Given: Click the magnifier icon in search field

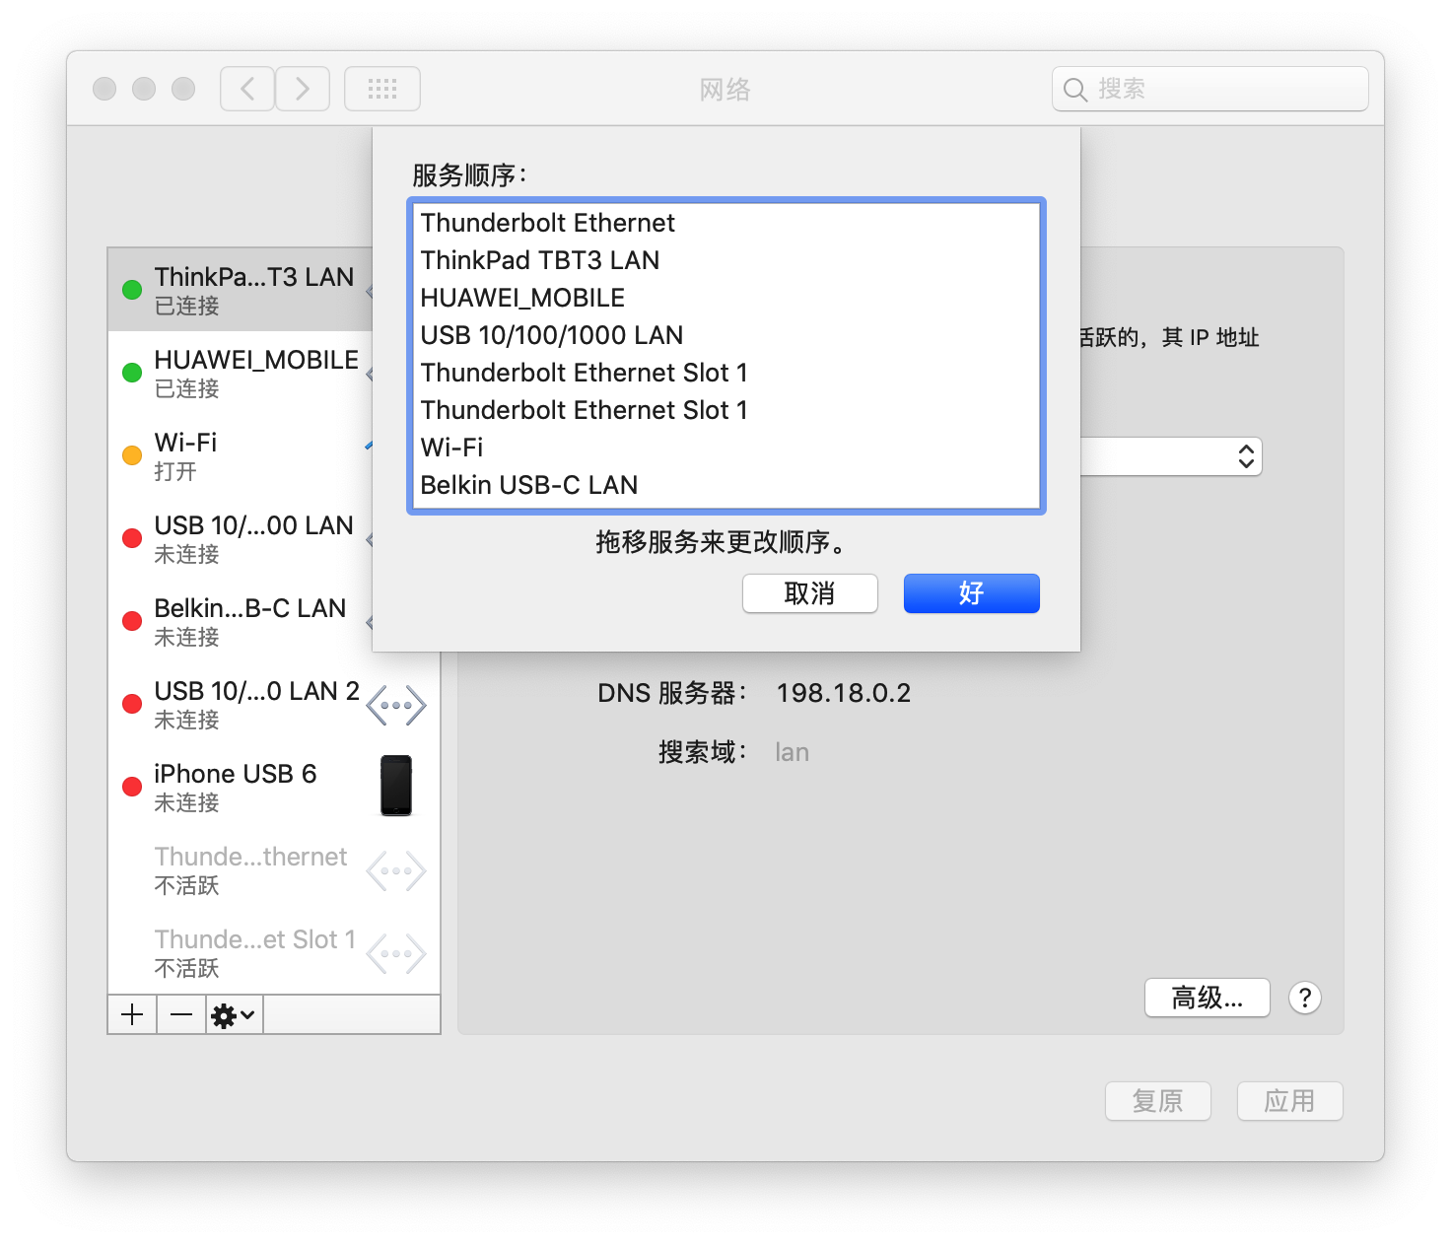Looking at the screenshot, I should click(1075, 90).
